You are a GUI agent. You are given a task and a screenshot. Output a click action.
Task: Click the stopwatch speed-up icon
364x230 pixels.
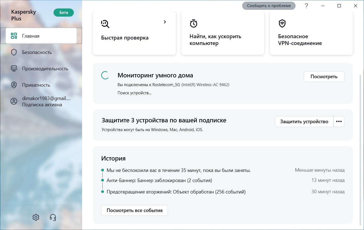point(194,23)
